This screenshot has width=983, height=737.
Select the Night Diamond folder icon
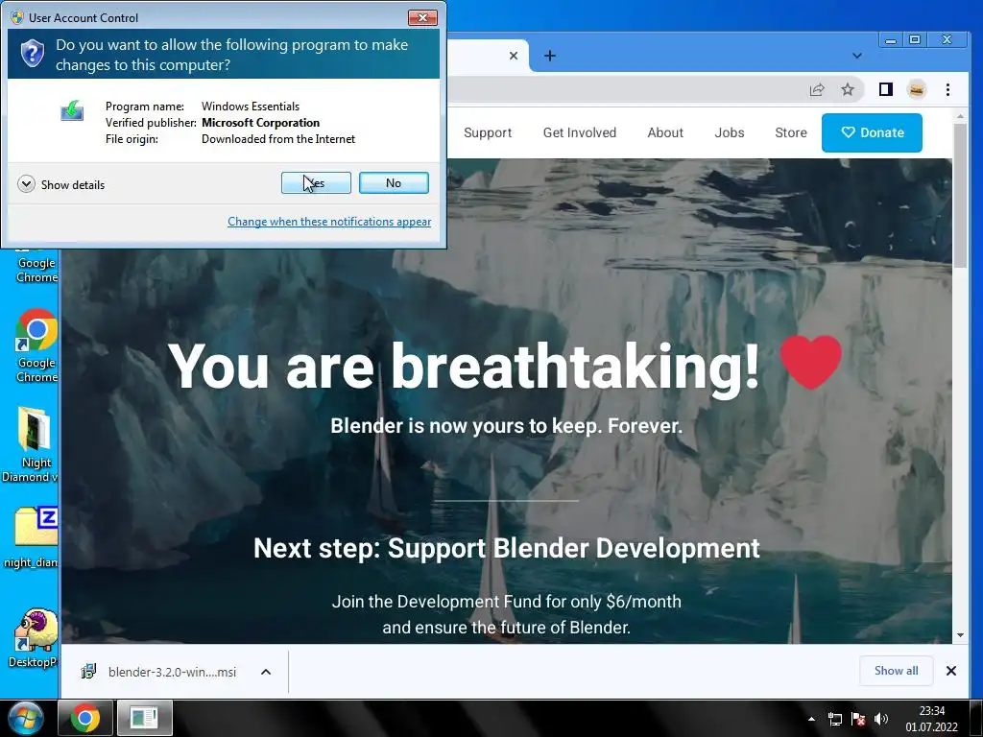point(32,443)
